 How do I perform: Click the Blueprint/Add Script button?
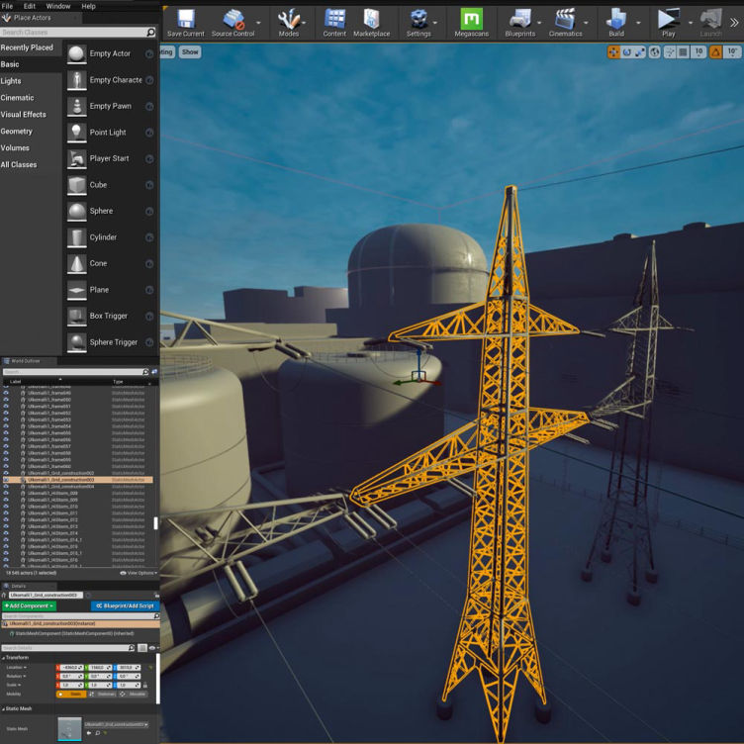[125, 605]
